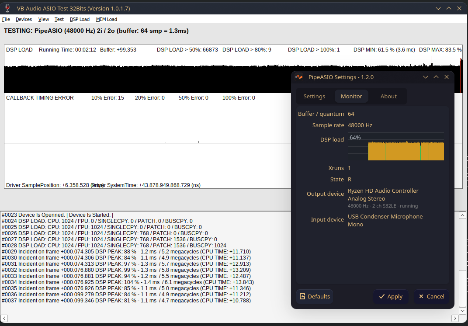Click 'Buffer: +99.353' value
Image resolution: width=468 pixels, height=326 pixels.
click(x=118, y=50)
